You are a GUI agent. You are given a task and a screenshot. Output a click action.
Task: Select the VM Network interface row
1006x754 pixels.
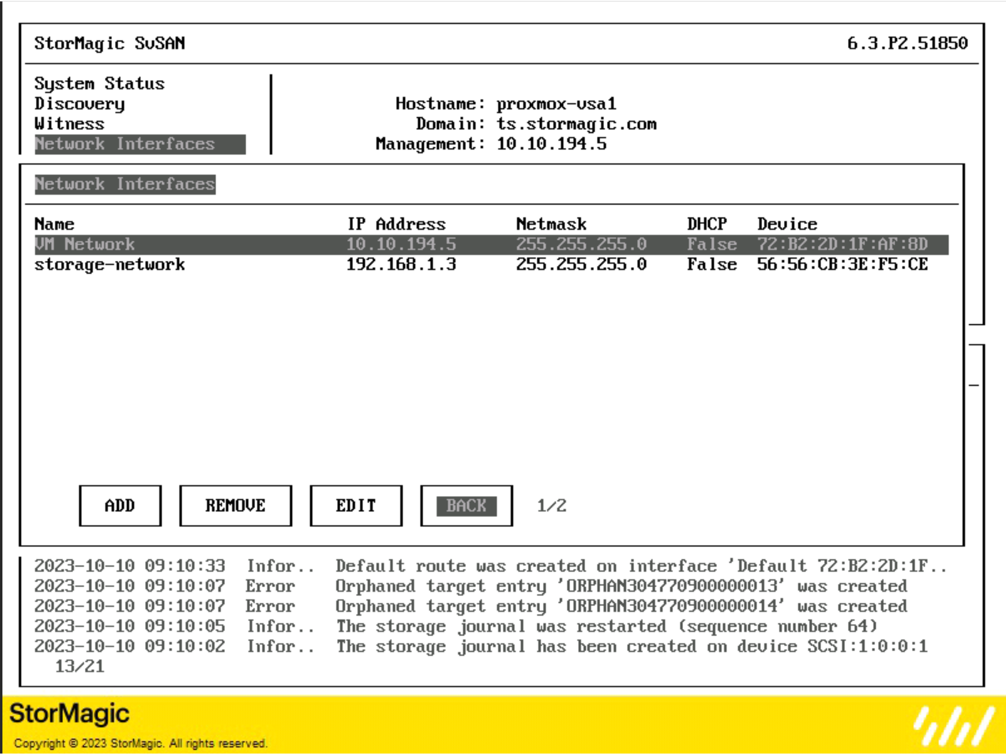tap(491, 244)
